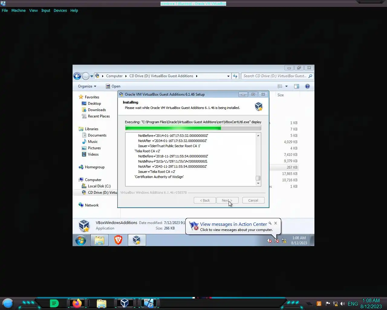Open the Videos library
This screenshot has width=387, height=310.
pos(93,154)
